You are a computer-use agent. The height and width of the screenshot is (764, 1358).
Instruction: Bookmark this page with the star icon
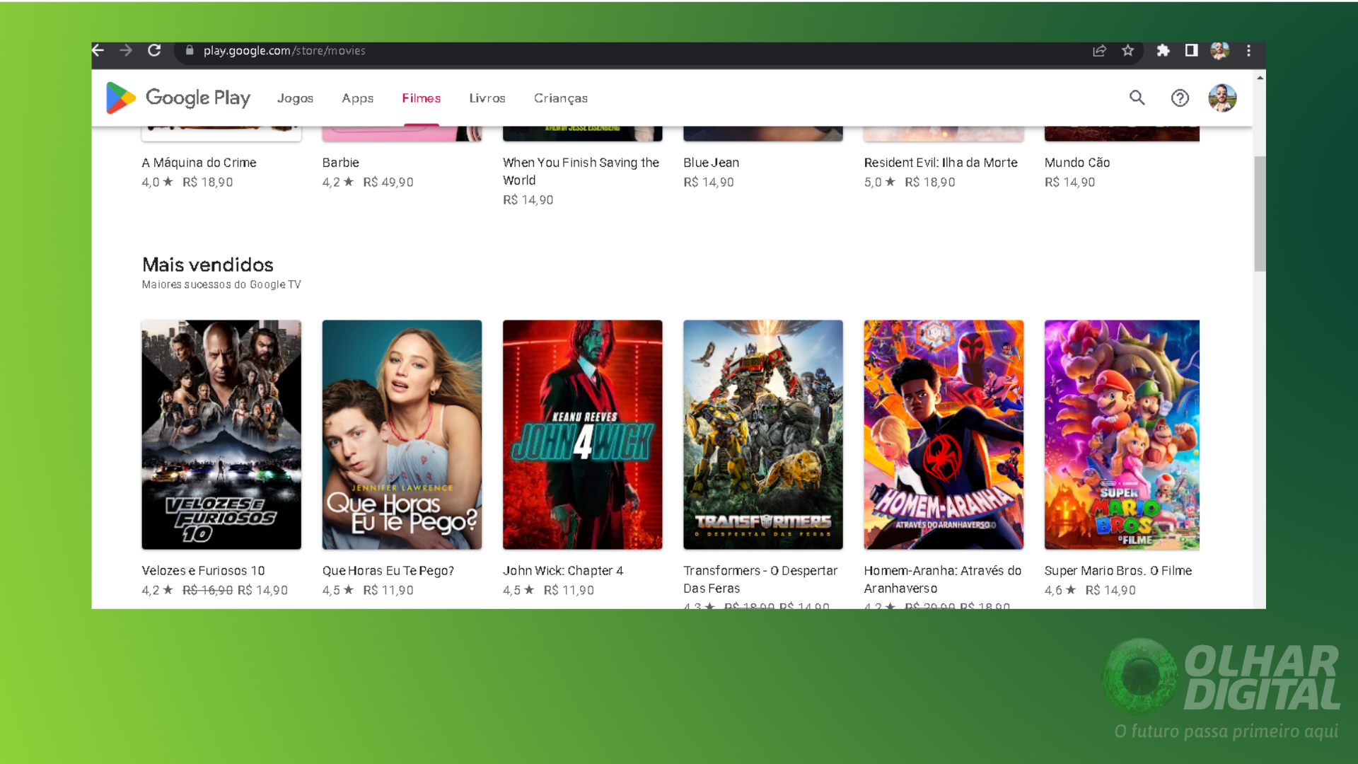[1128, 50]
